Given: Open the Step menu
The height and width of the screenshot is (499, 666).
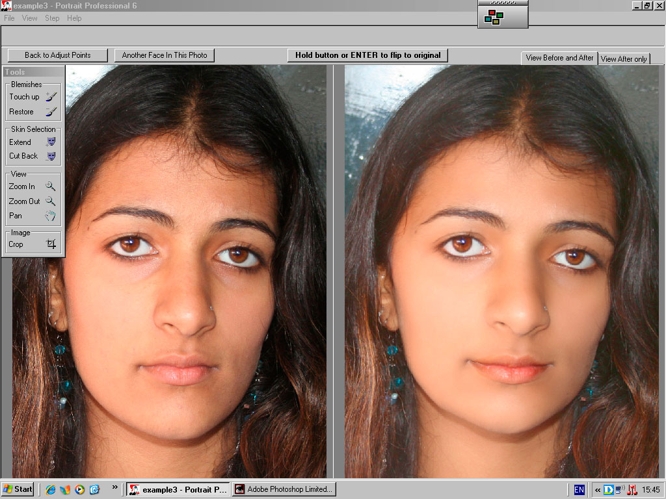Looking at the screenshot, I should click(x=52, y=18).
